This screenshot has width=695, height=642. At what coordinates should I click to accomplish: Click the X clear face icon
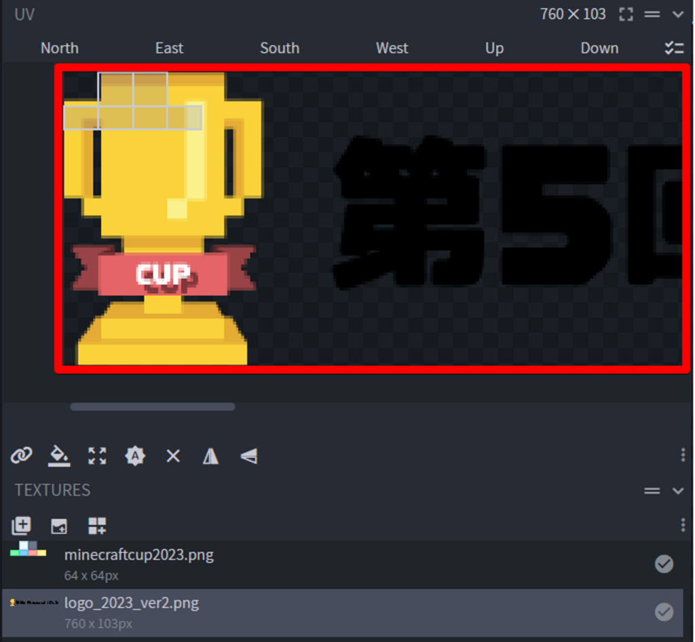tap(173, 456)
